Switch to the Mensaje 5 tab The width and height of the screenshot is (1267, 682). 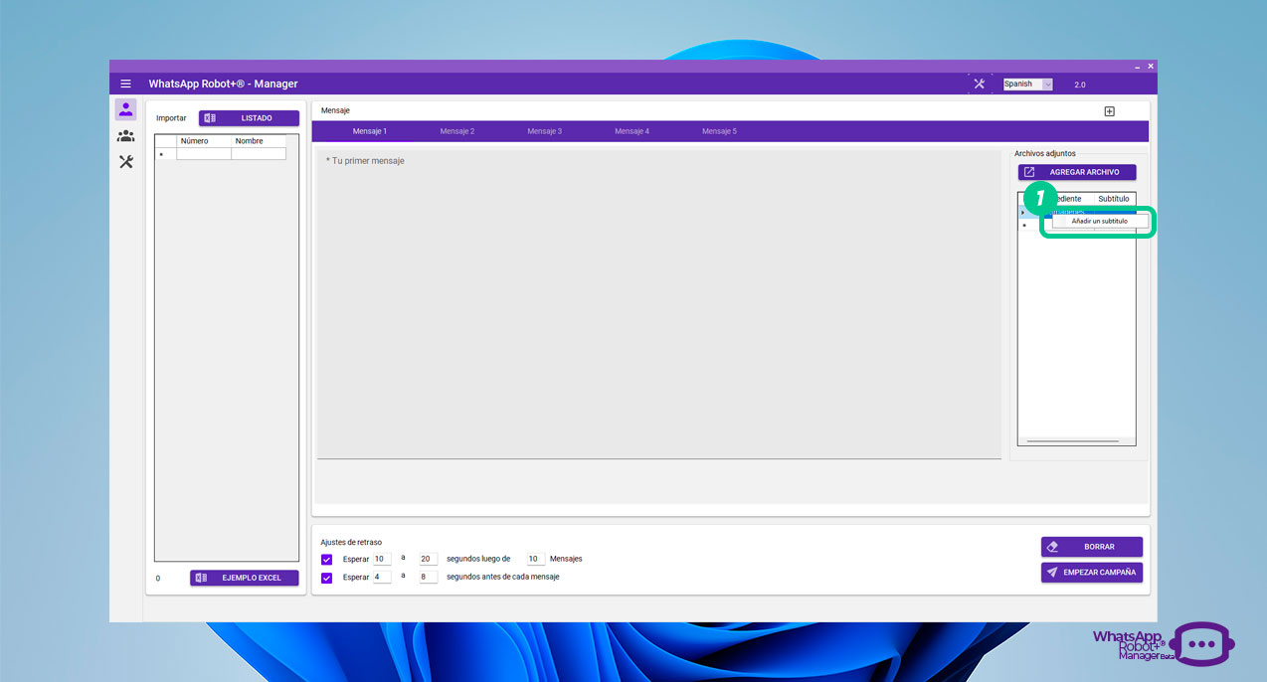(x=719, y=131)
